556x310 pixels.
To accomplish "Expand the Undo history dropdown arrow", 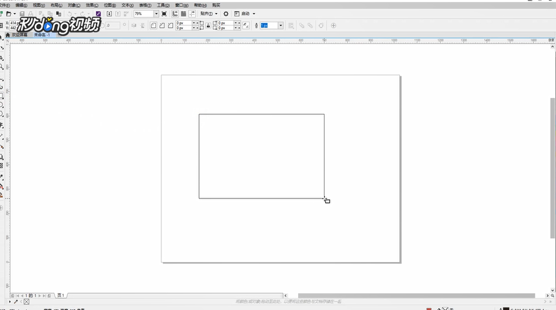I will (75, 14).
